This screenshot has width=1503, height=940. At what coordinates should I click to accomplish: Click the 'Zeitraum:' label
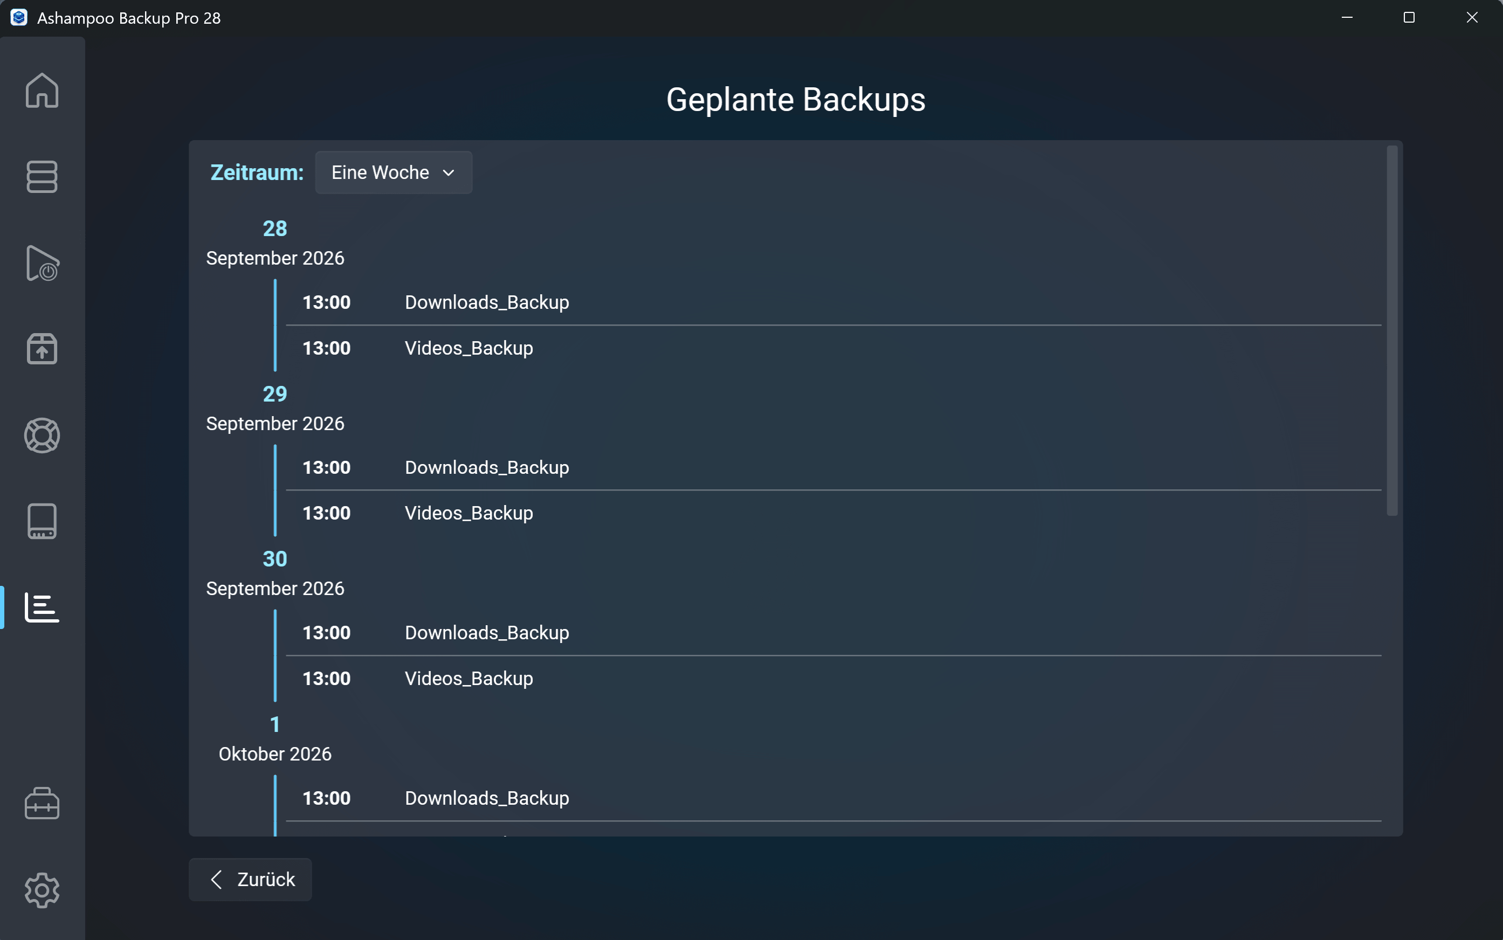coord(257,172)
